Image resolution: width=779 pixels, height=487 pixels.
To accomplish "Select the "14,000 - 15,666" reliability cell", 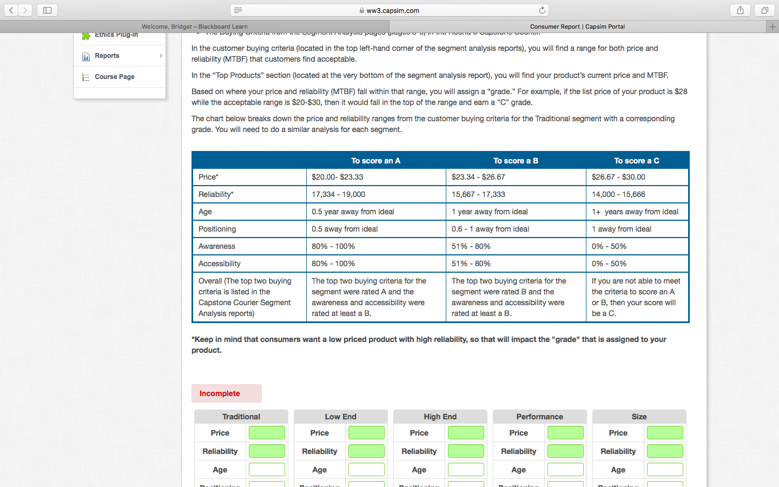I will tap(637, 194).
